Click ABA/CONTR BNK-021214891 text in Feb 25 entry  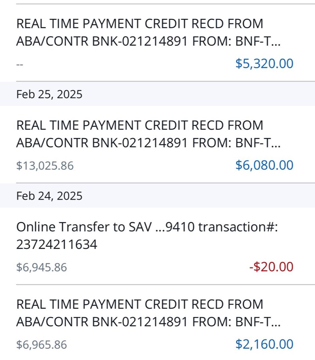[x=102, y=143]
